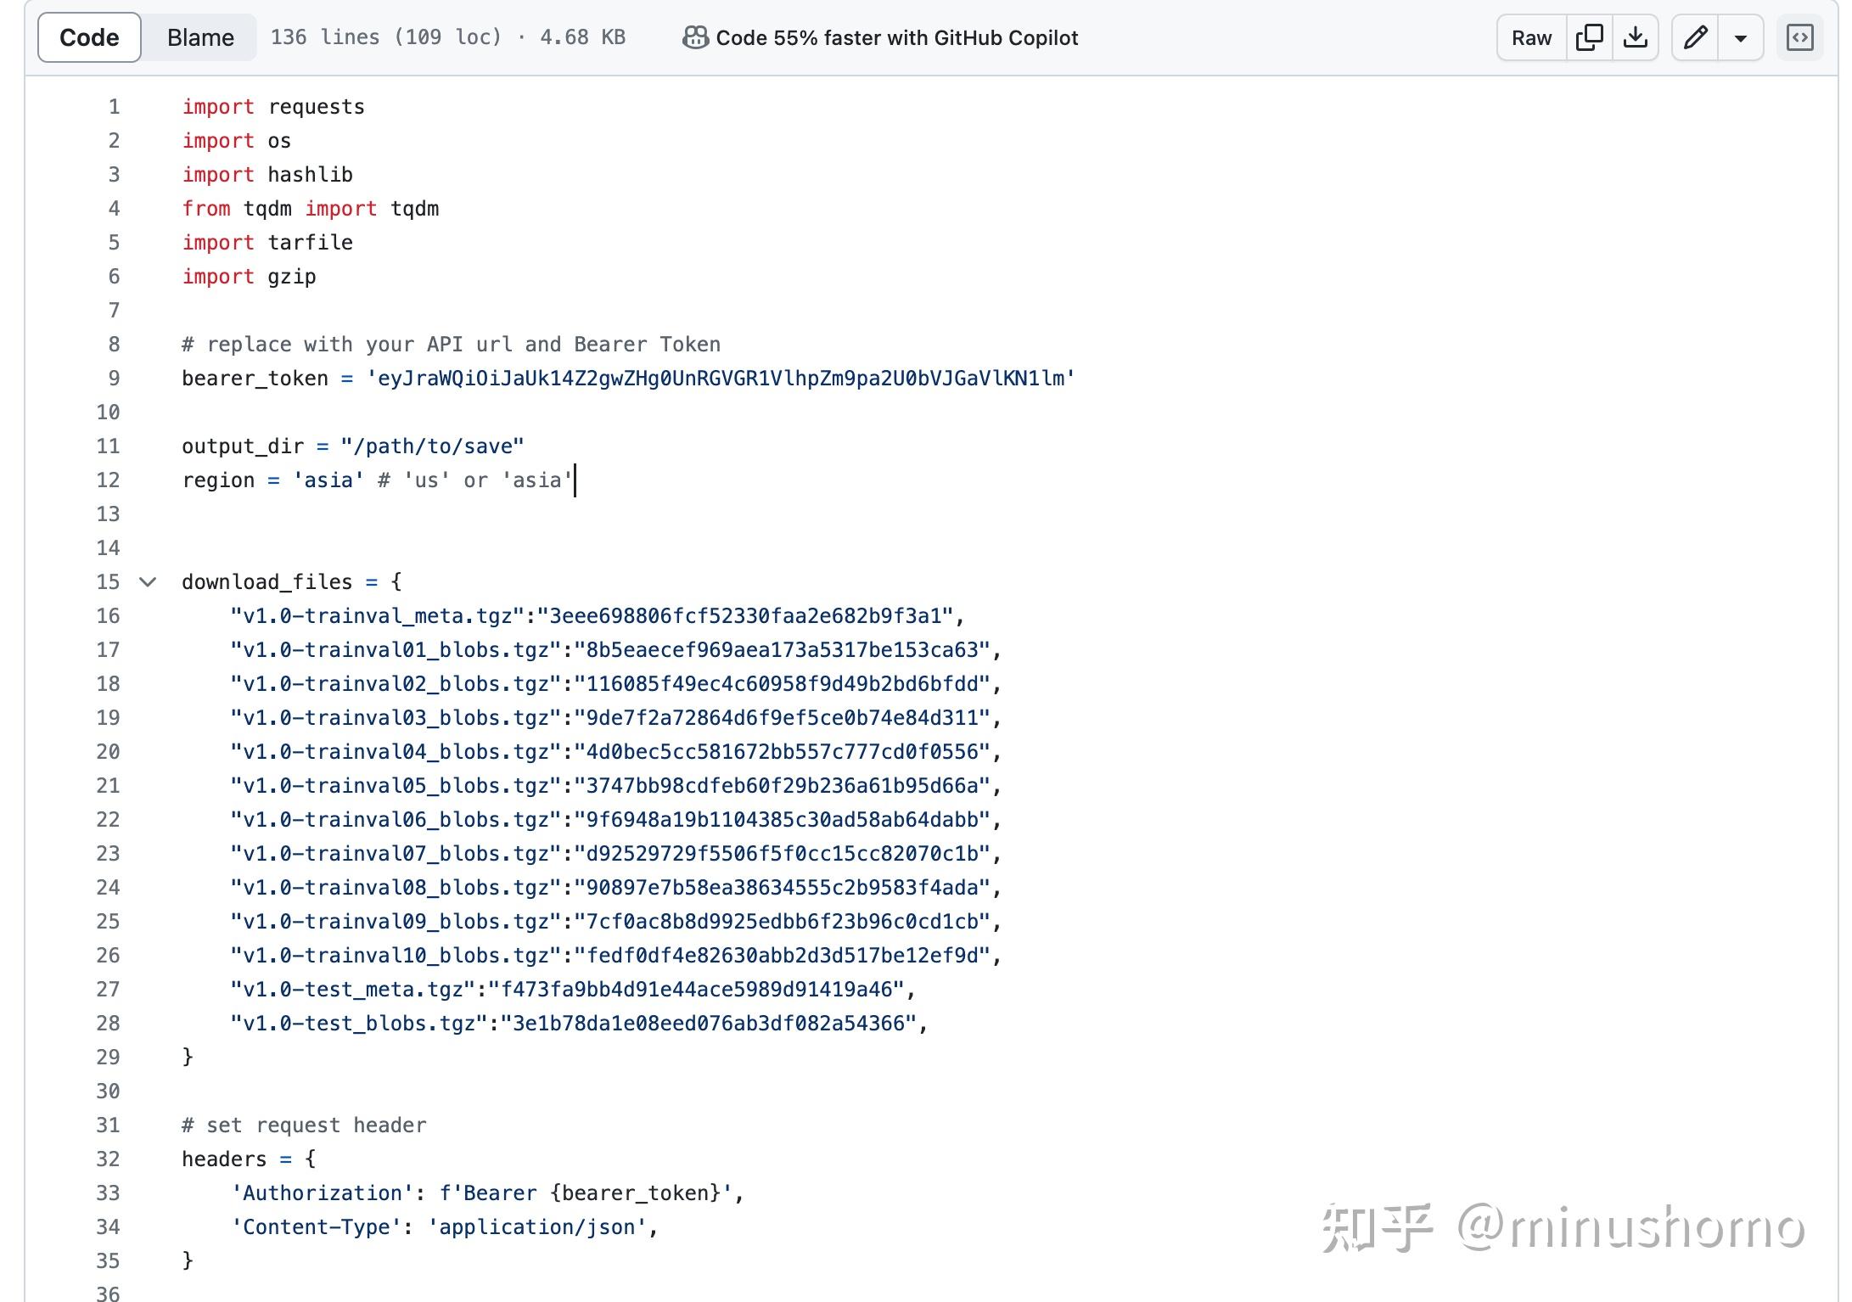Viewport: 1852px width, 1302px height.
Task: Click line number 1 in gutter
Action: pyautogui.click(x=114, y=107)
